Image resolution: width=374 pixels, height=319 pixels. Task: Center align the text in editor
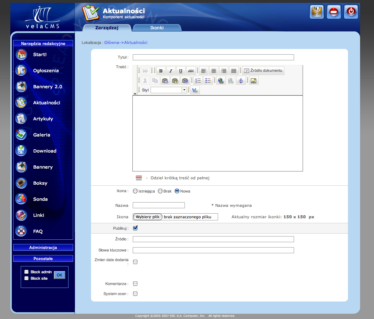point(213,71)
